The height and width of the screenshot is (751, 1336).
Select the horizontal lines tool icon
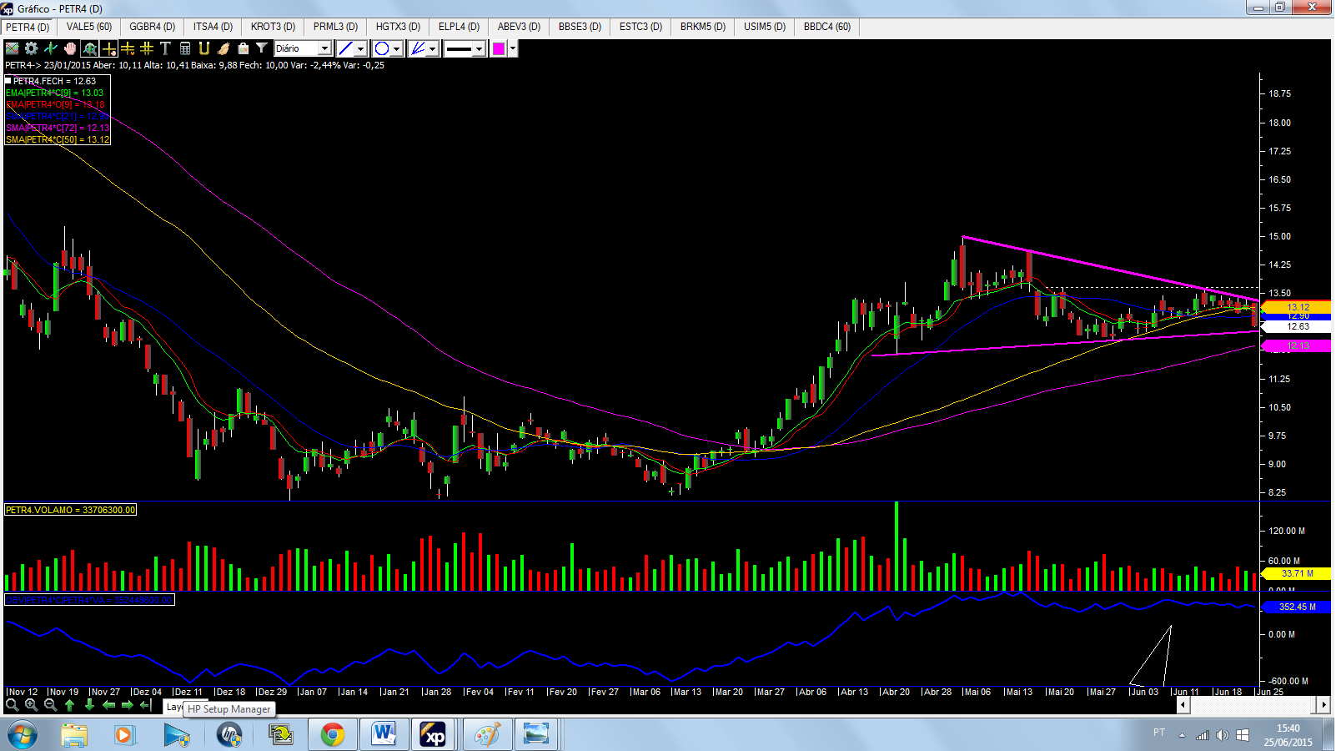coord(128,48)
